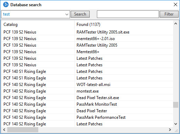Click the vertical scrollbar thumb
Image resolution: width=180 pixels, height=134 pixels.
coord(176,105)
